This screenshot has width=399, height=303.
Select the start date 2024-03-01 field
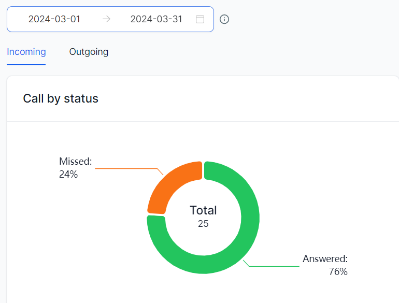[54, 19]
